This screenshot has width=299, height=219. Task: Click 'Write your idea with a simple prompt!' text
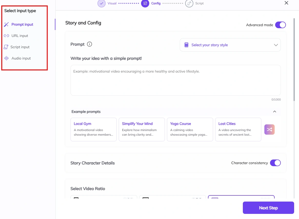(x=106, y=58)
